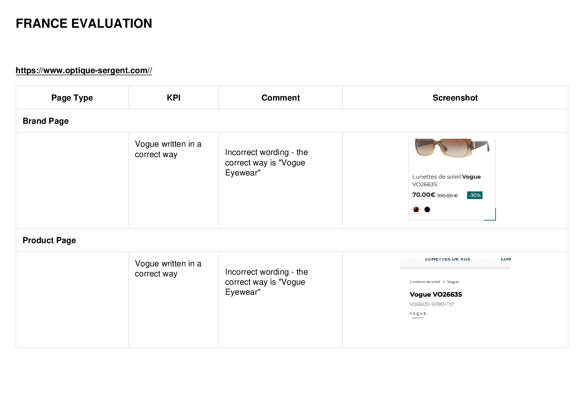Viewport: 584px width, 413px height.
Task: Click the 'Page Type' column header
Action: tap(72, 98)
